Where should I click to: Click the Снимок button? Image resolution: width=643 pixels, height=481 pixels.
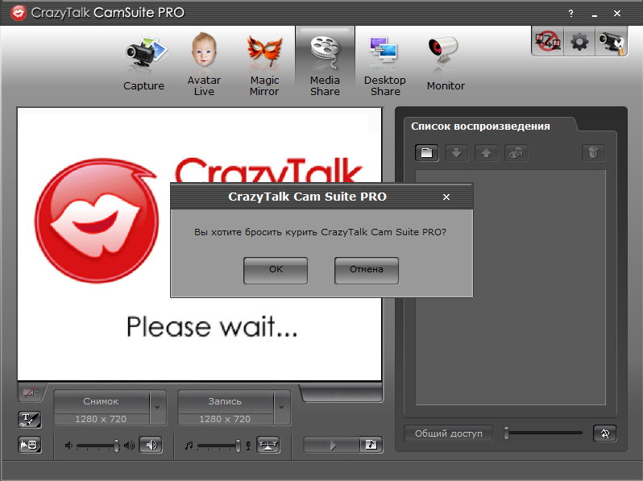tap(102, 401)
